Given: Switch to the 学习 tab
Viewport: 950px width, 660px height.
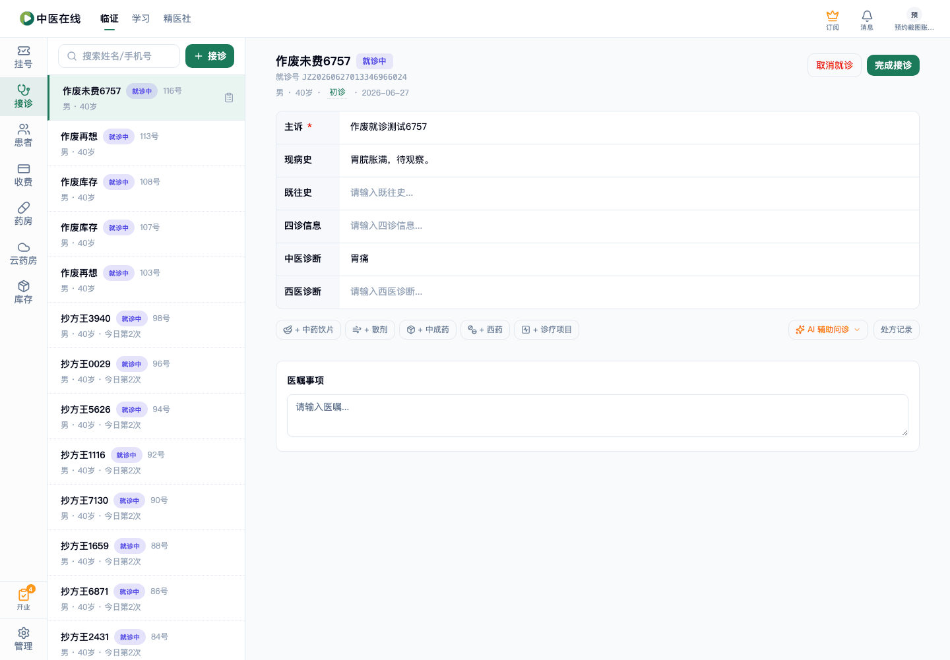Looking at the screenshot, I should [x=141, y=18].
